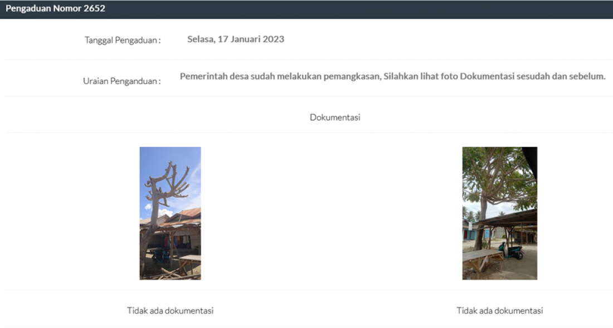Click the empty space between the two photos
This screenshot has width=613, height=328.
334,213
